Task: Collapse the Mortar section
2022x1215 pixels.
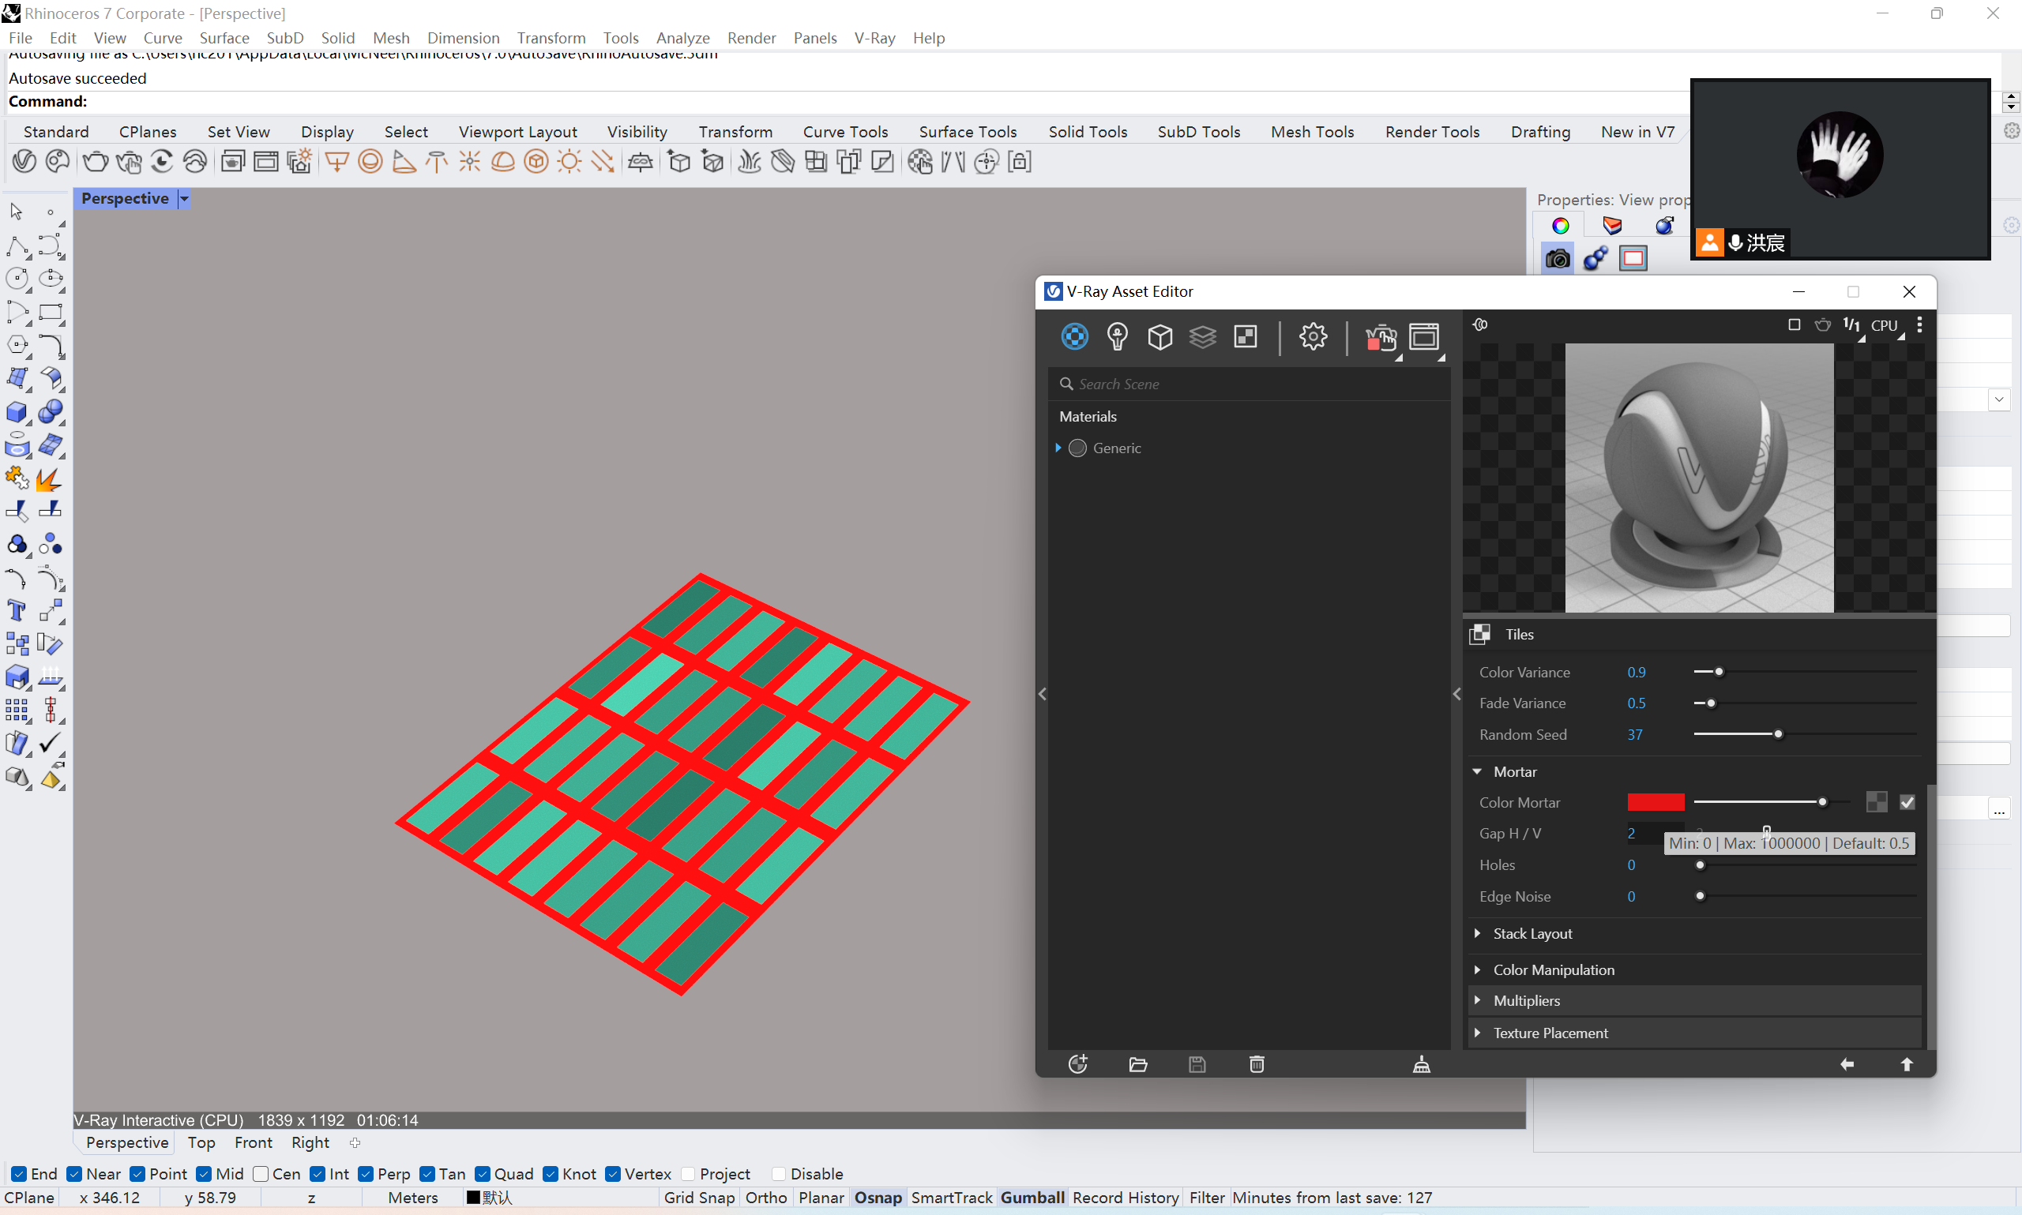Action: pyautogui.click(x=1477, y=771)
